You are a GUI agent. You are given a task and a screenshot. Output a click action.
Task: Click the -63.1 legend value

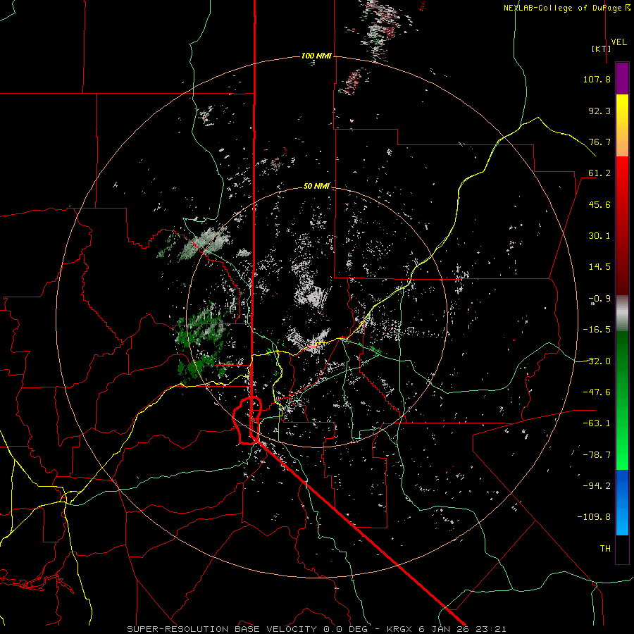597,423
